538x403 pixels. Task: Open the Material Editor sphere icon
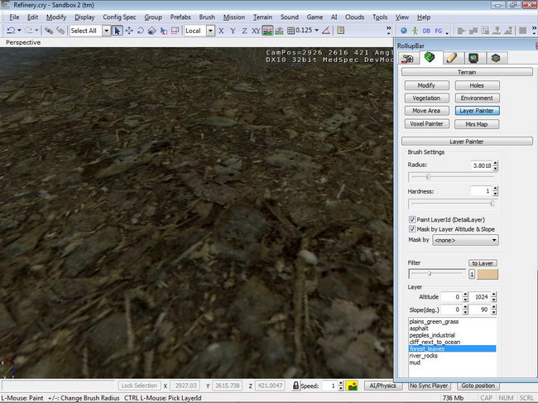pyautogui.click(x=404, y=31)
